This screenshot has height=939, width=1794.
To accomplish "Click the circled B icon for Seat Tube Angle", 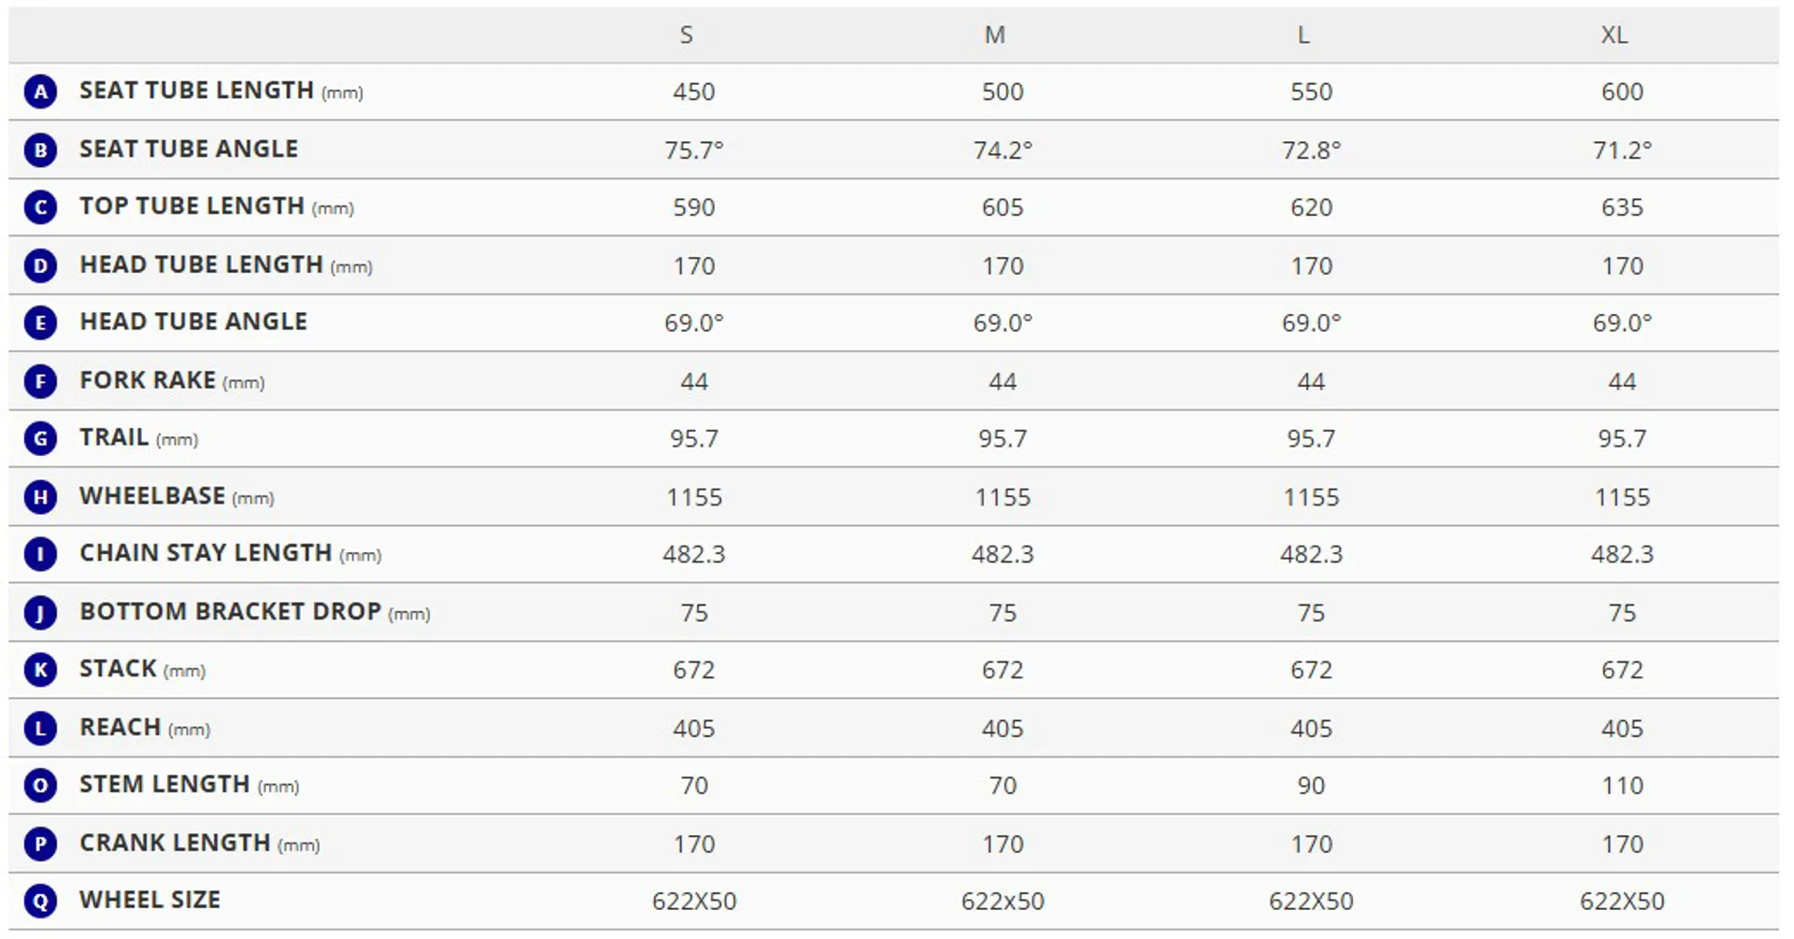I will pyautogui.click(x=40, y=149).
